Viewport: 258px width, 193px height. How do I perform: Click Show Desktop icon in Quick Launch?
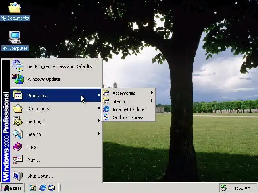33,188
